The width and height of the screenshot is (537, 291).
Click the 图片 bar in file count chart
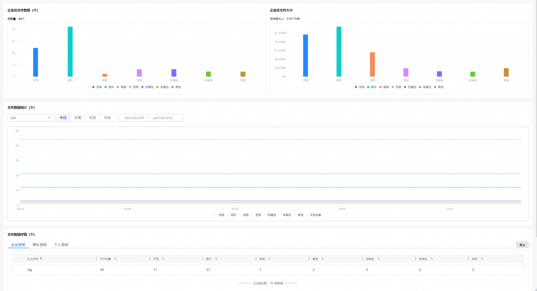70,52
